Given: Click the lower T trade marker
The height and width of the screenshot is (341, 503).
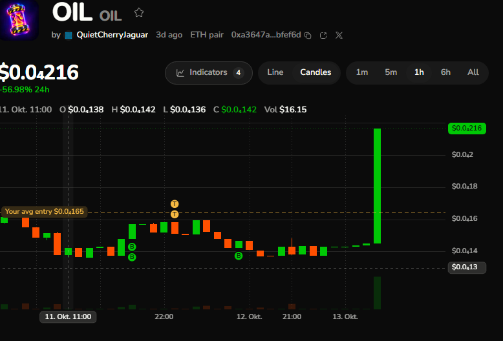Looking at the screenshot, I should pos(175,214).
